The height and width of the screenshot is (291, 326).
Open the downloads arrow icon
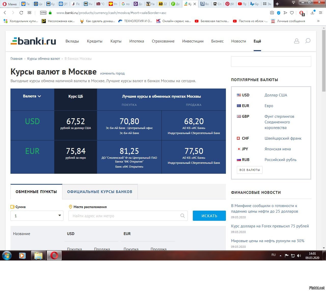tap(312, 13)
